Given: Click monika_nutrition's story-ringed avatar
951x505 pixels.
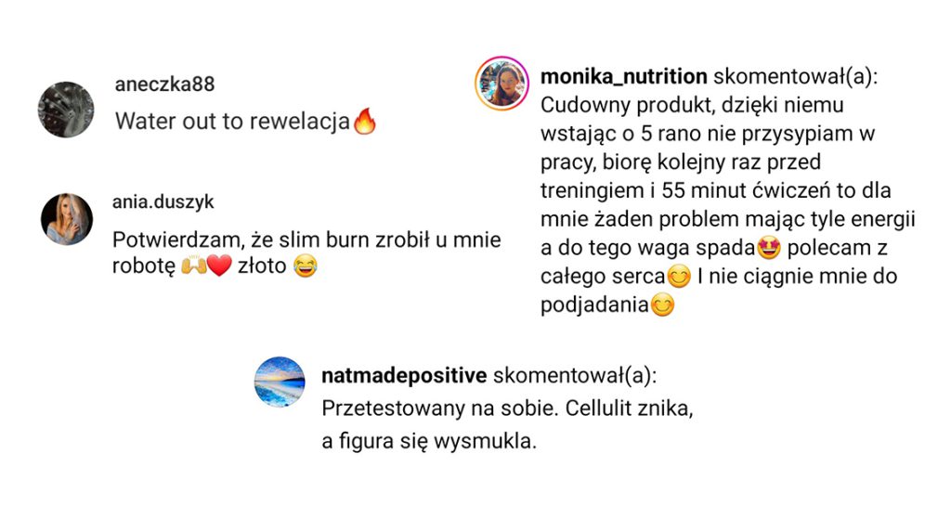Looking at the screenshot, I should (502, 84).
